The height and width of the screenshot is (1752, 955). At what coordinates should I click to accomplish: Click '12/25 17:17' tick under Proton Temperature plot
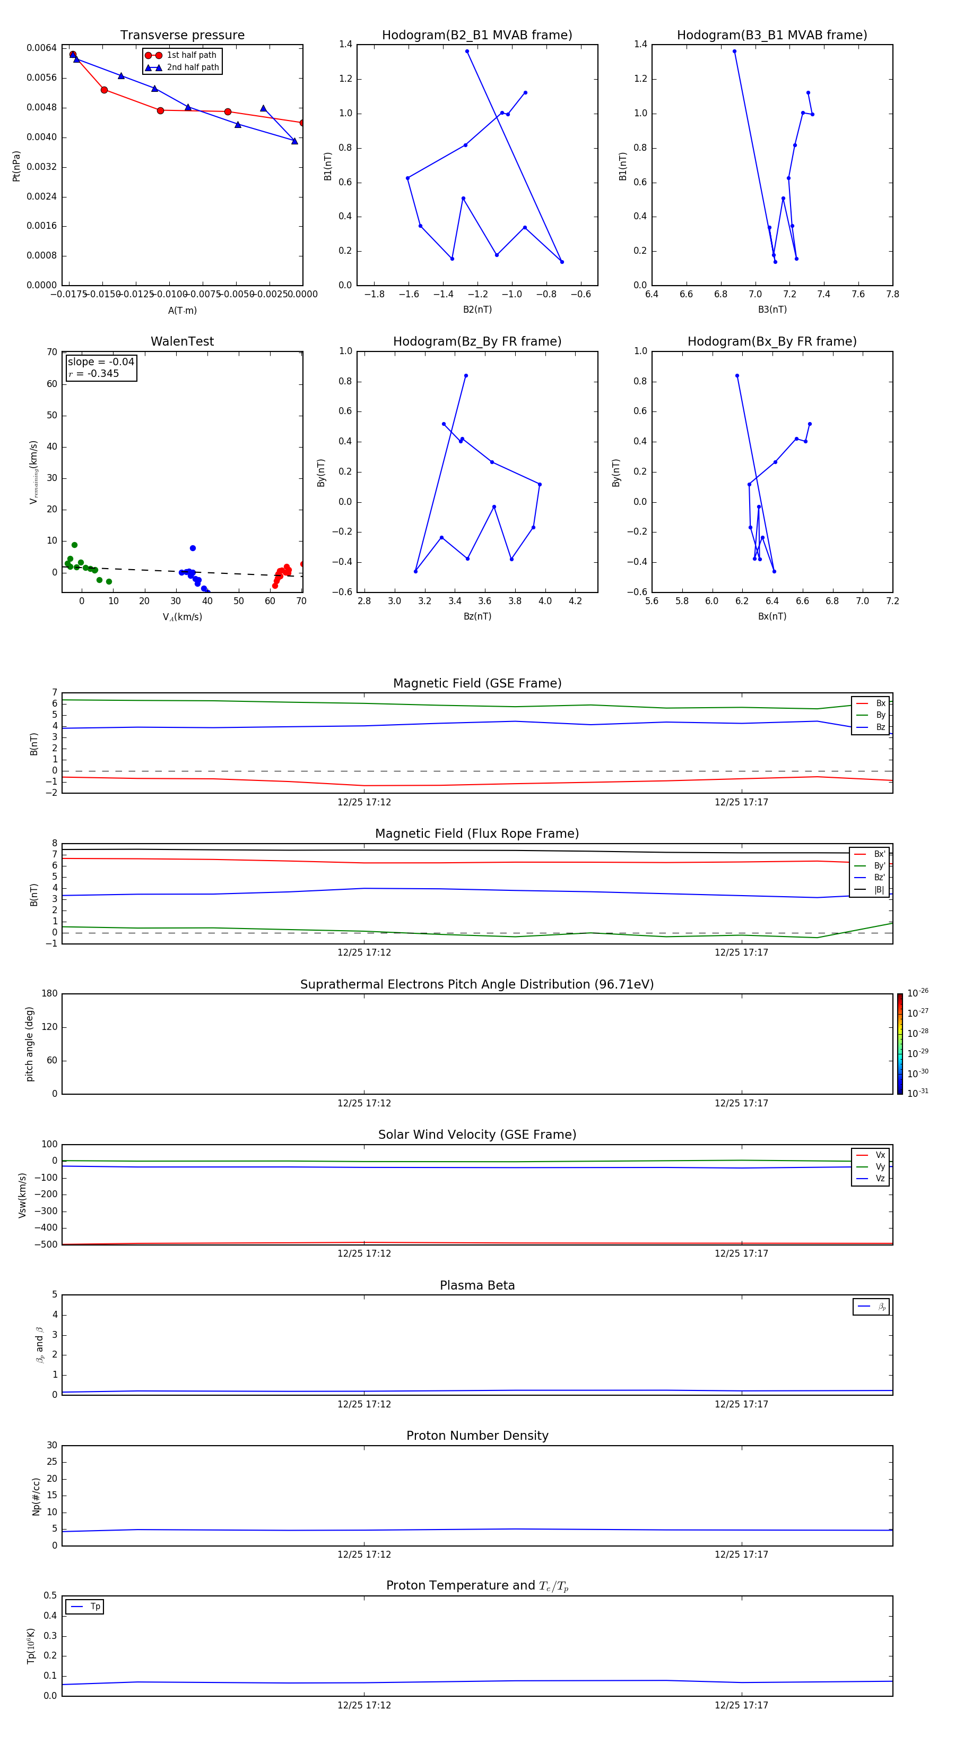tap(741, 1705)
